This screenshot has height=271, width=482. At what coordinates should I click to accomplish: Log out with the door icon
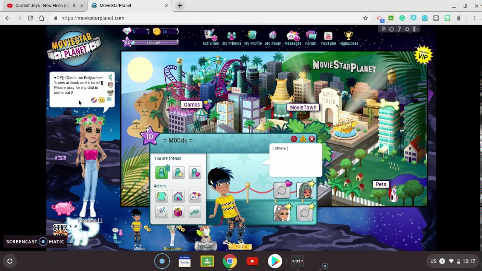415,29
